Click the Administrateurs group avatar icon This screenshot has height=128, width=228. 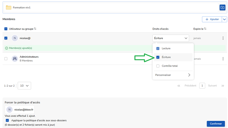15,59
